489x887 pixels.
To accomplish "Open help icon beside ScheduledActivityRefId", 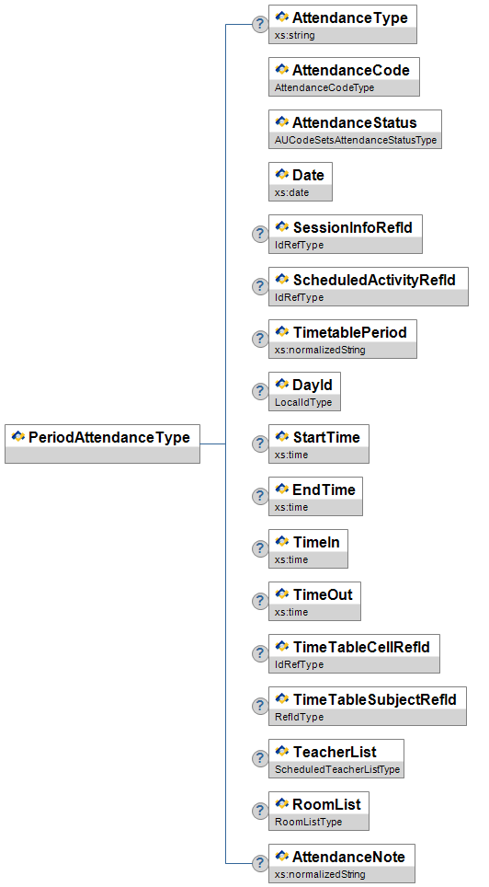I will click(260, 287).
